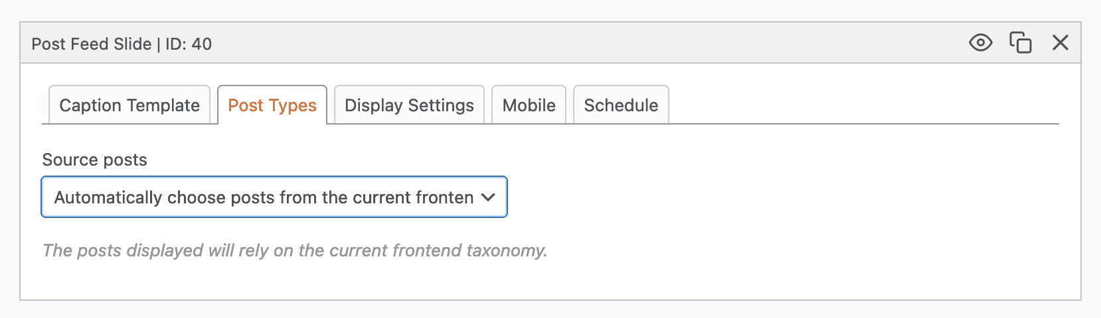Image resolution: width=1101 pixels, height=318 pixels.
Task: Click the 'Automatically choose posts' selected option text
Action: tap(264, 197)
